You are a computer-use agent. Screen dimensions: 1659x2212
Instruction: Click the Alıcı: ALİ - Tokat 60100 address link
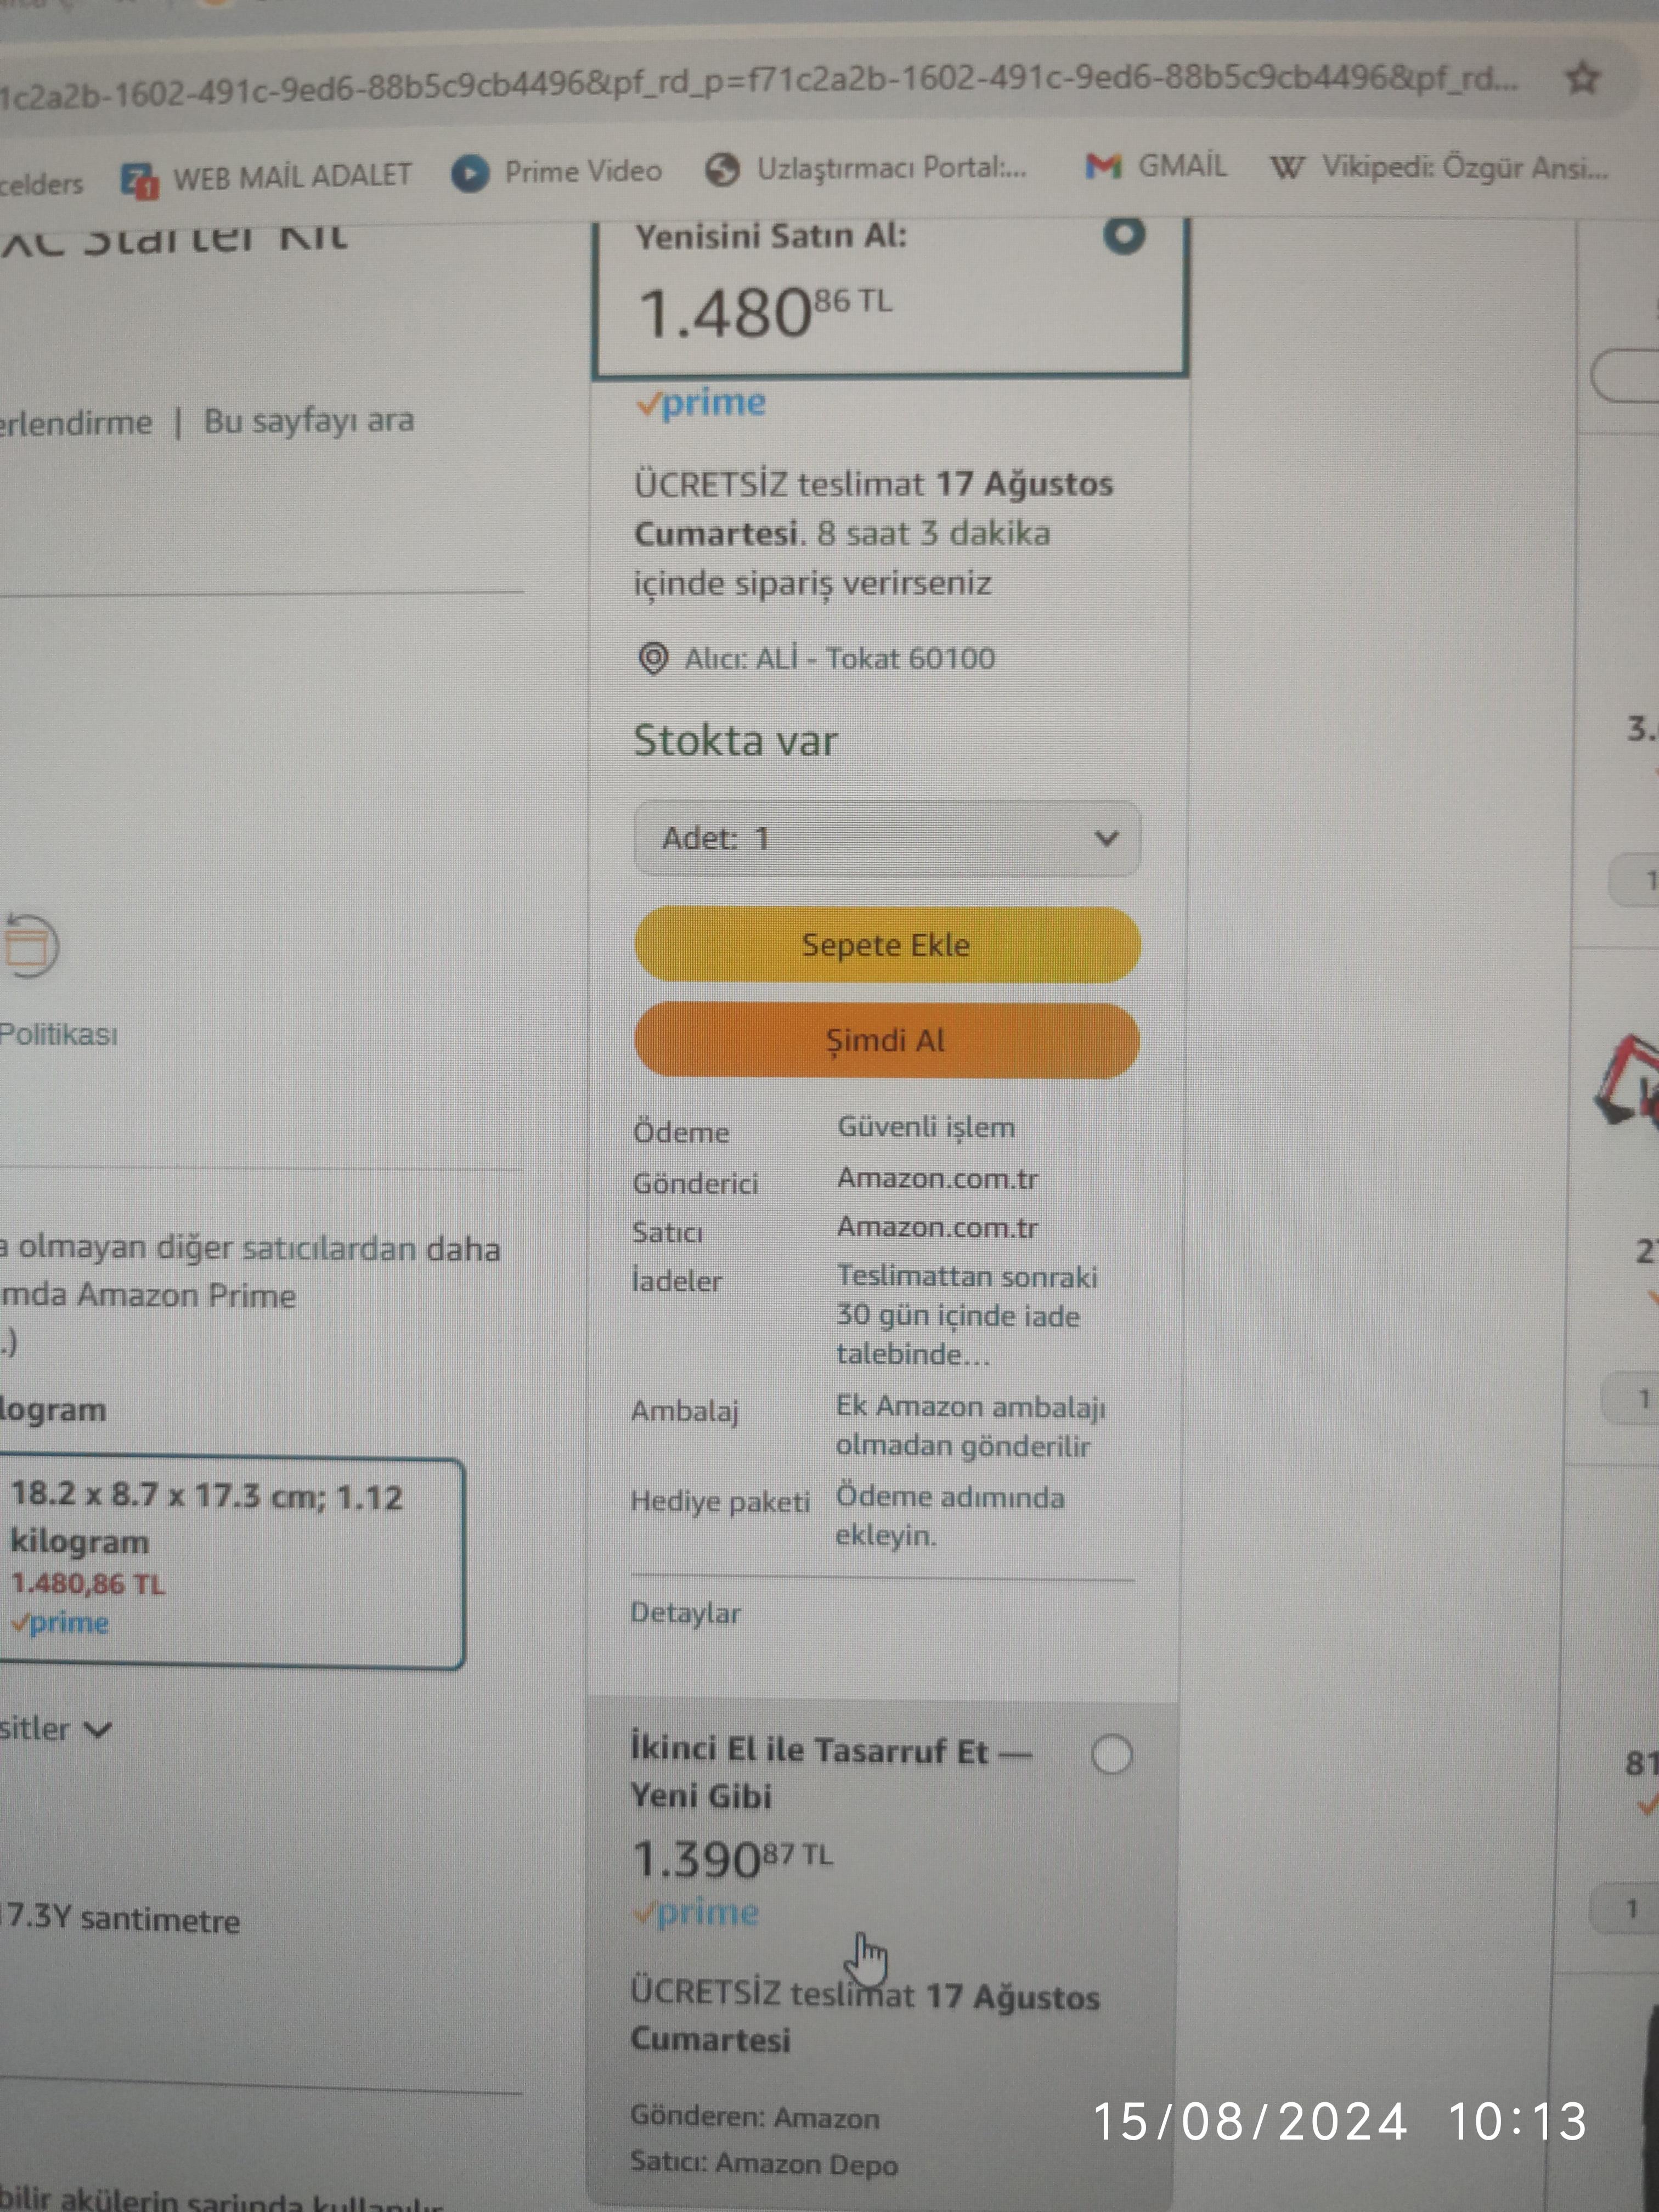(x=840, y=658)
